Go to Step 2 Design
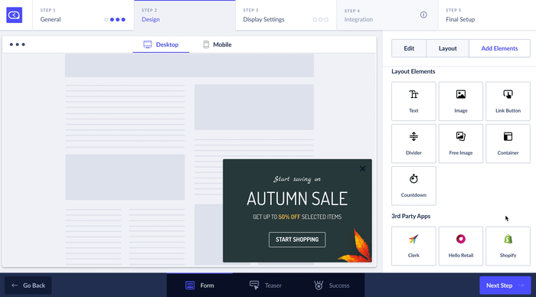 pyautogui.click(x=185, y=15)
